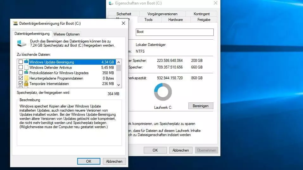This screenshot has width=303, height=170.
Task: Click the file list scroll-down arrow
Action: pos(119,85)
